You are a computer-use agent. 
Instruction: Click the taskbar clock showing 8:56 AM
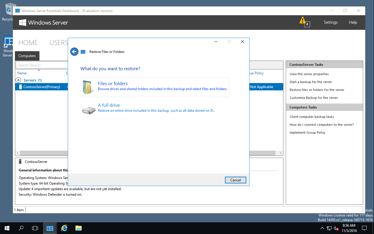click(349, 228)
